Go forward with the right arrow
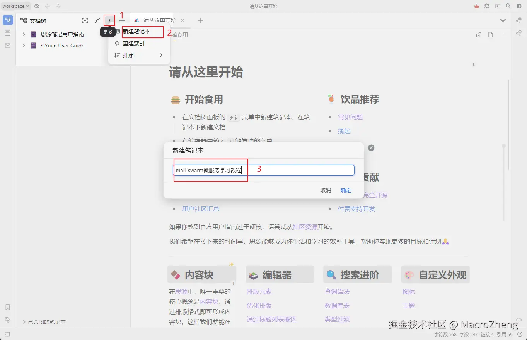Screen dimensions: 527x340 58,6
